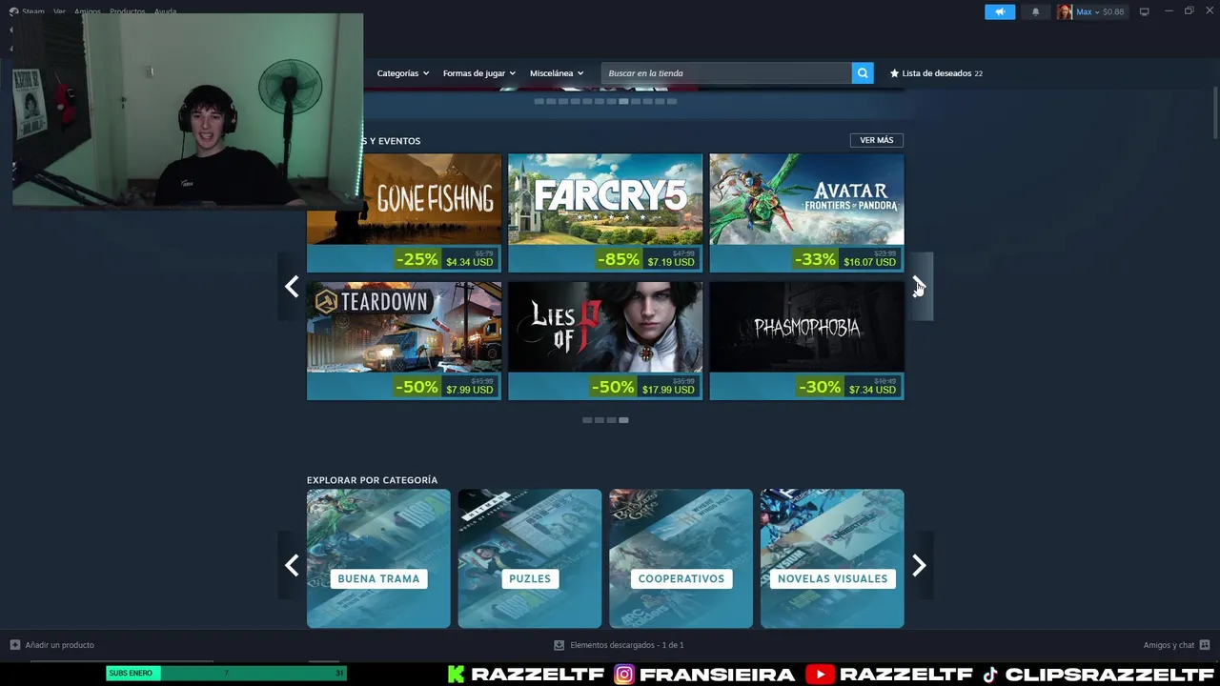Open the COOPERATIVOS category
Image resolution: width=1220 pixels, height=686 pixels.
(x=681, y=558)
